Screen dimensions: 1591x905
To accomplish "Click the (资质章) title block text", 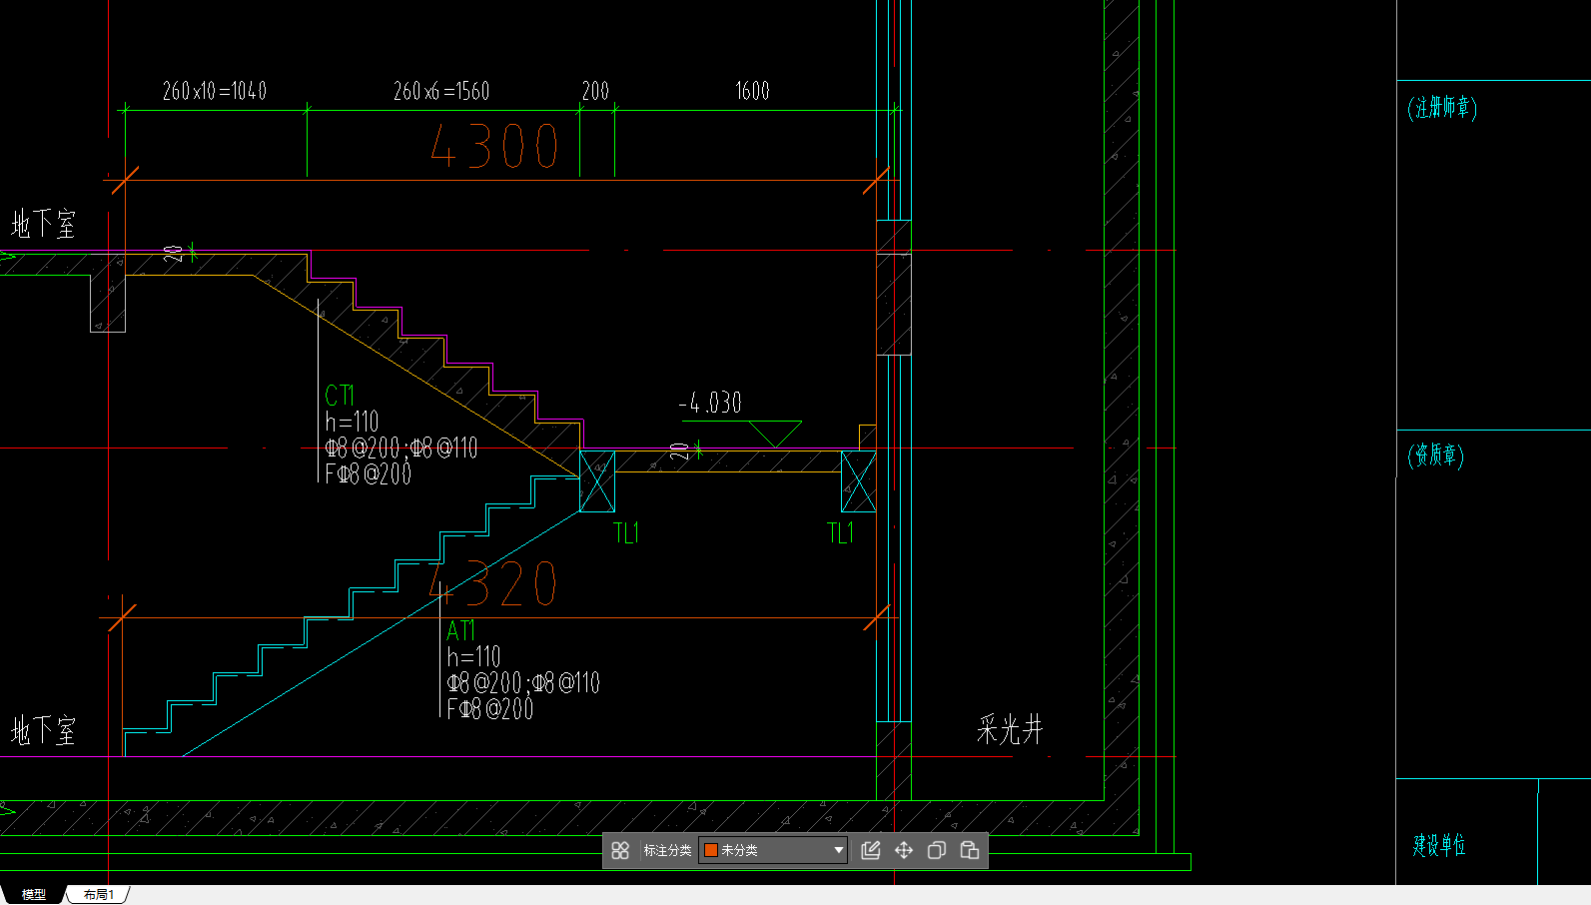I will pyautogui.click(x=1436, y=455).
